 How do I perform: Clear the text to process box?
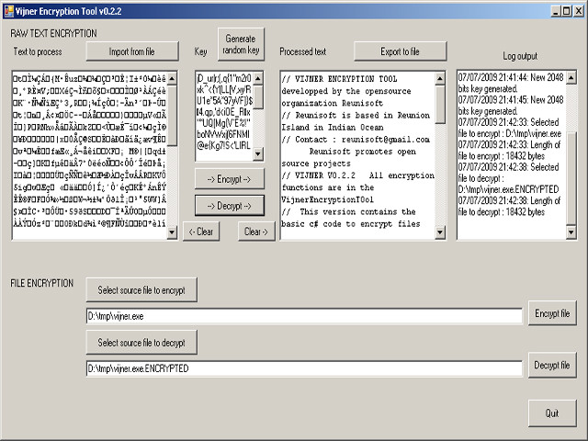[x=201, y=232]
